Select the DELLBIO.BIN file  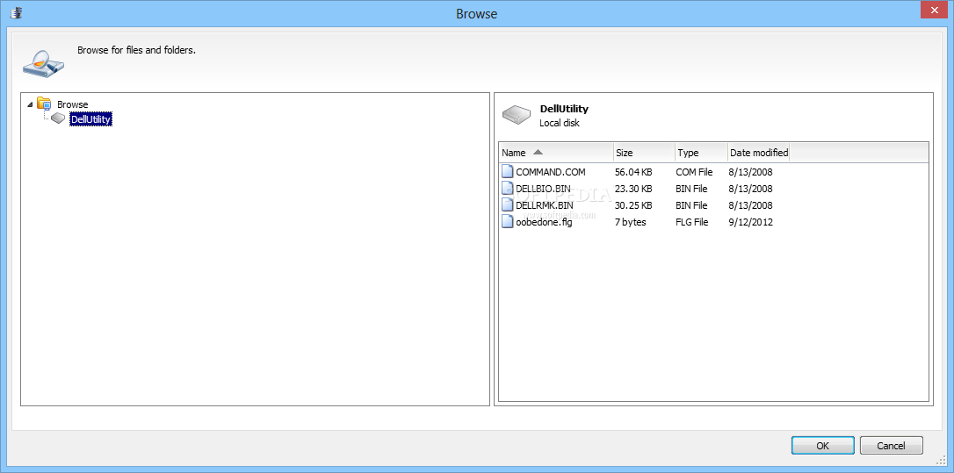coord(543,189)
